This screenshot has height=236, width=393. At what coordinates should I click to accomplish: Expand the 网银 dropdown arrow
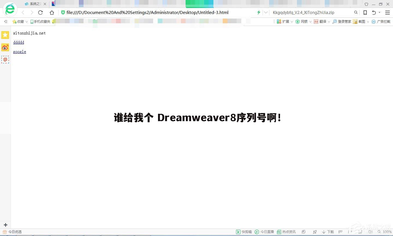tap(310, 22)
